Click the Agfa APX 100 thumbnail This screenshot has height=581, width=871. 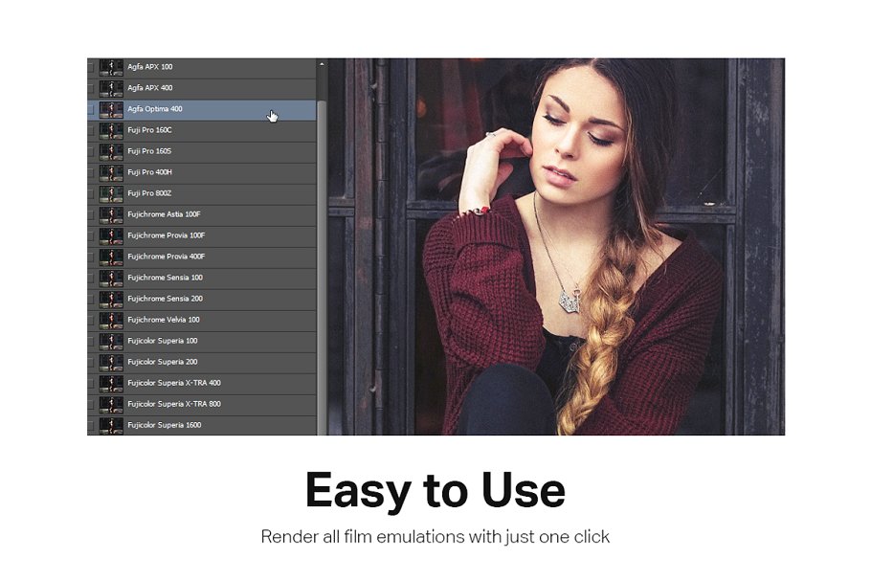[x=111, y=67]
